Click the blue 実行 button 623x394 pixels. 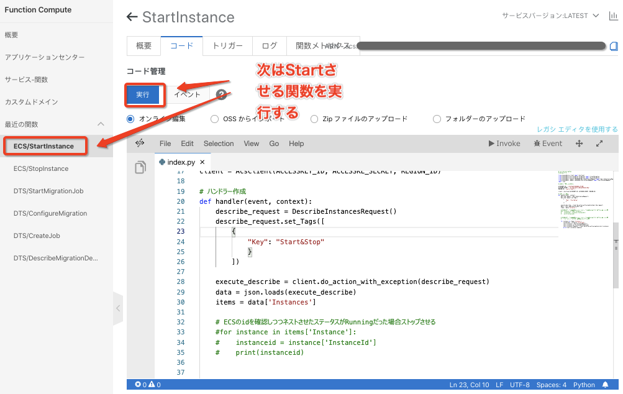click(x=143, y=94)
